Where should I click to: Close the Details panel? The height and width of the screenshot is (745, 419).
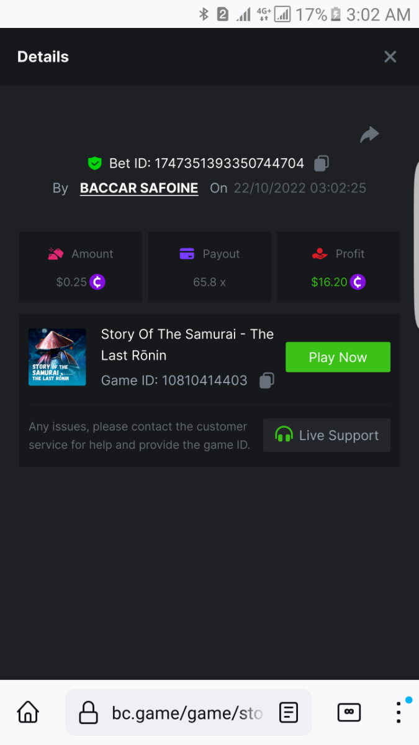point(390,57)
